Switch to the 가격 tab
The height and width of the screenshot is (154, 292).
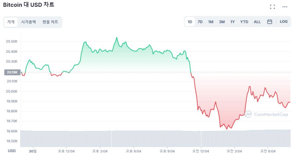pos(11,22)
